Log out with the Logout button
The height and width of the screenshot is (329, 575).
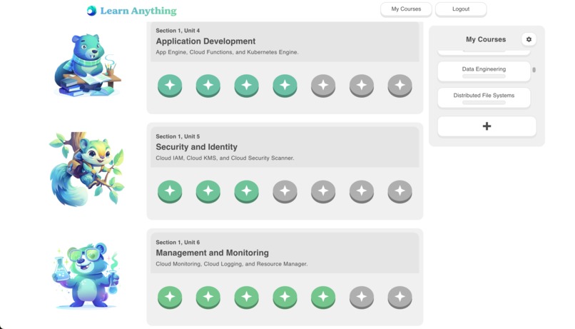(461, 9)
